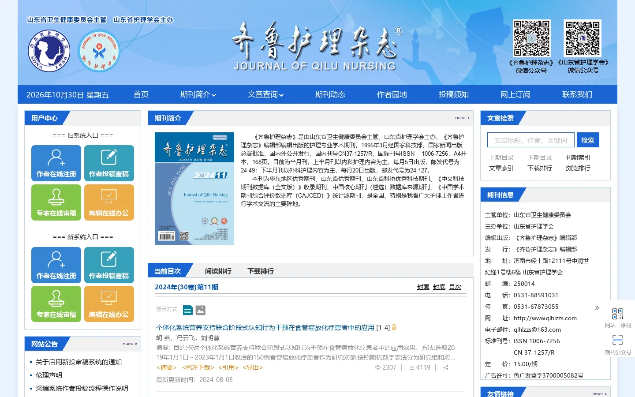635x397 pixels.
Task: Click the 山东省护理学会 WeChat QR code
Action: coord(583,38)
